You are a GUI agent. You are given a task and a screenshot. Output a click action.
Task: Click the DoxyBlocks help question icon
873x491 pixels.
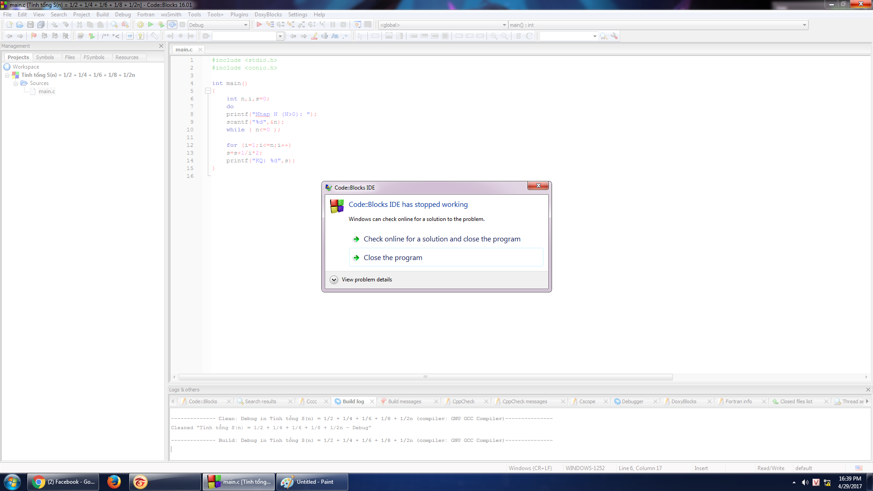coord(140,36)
